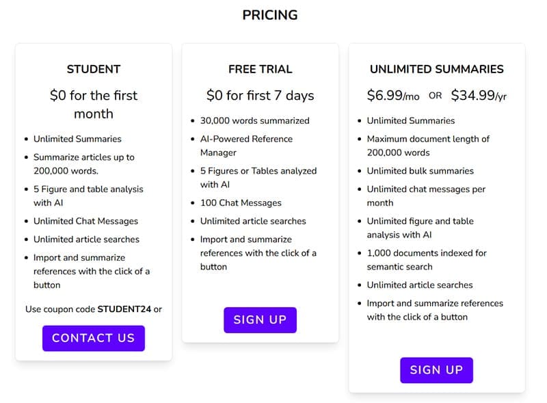Click "5 Figure and table analysis" in Student plan
The image size is (547, 403).
[88, 196]
